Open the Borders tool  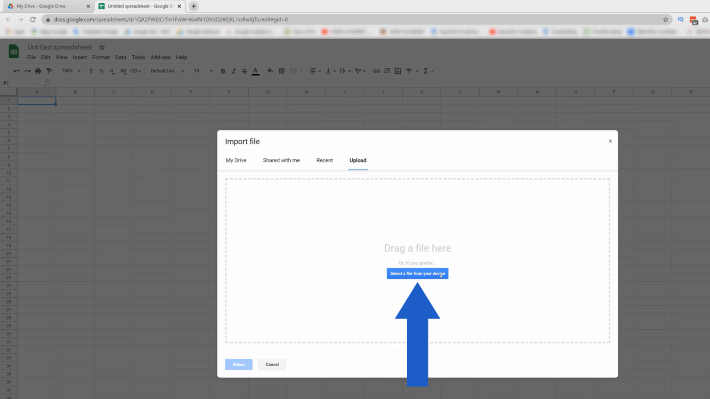[x=282, y=71]
